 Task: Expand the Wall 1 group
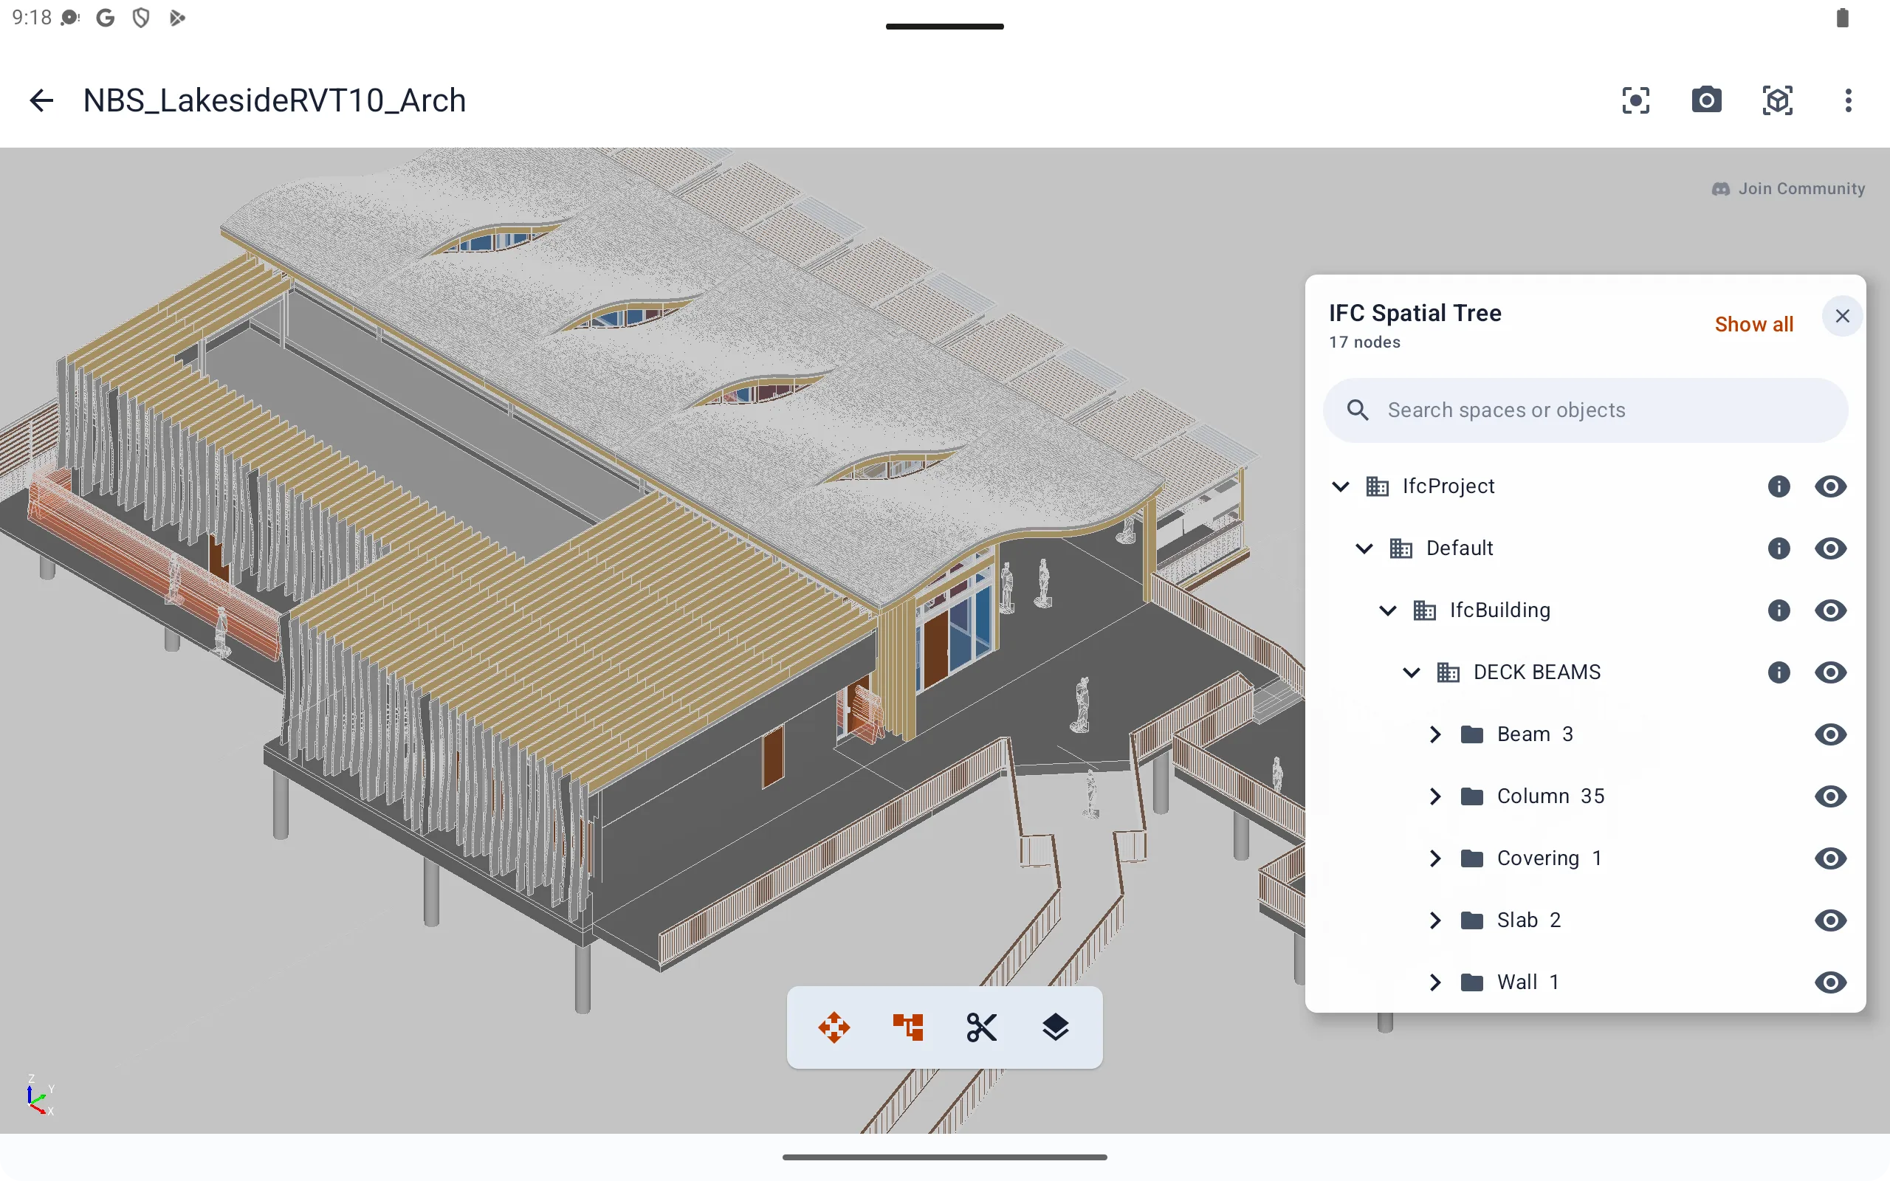1434,982
